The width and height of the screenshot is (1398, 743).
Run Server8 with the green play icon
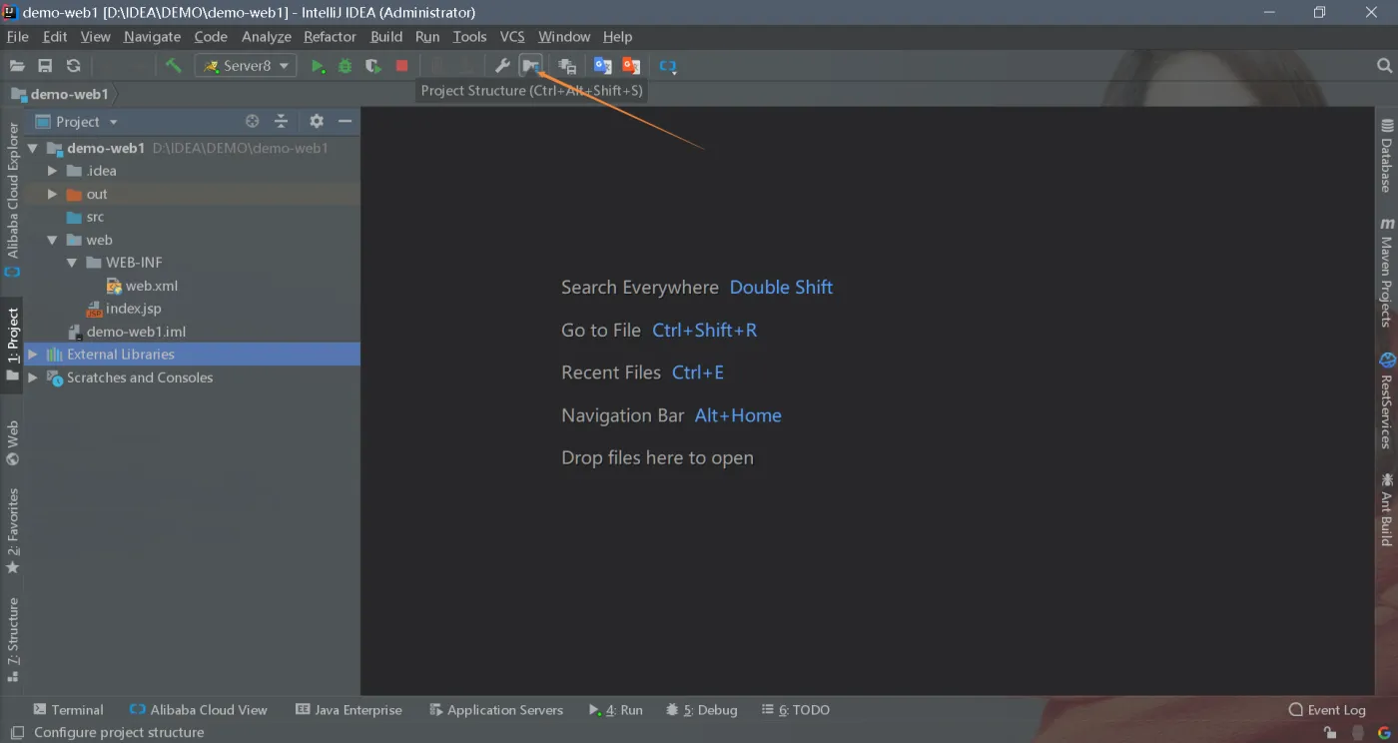point(318,66)
